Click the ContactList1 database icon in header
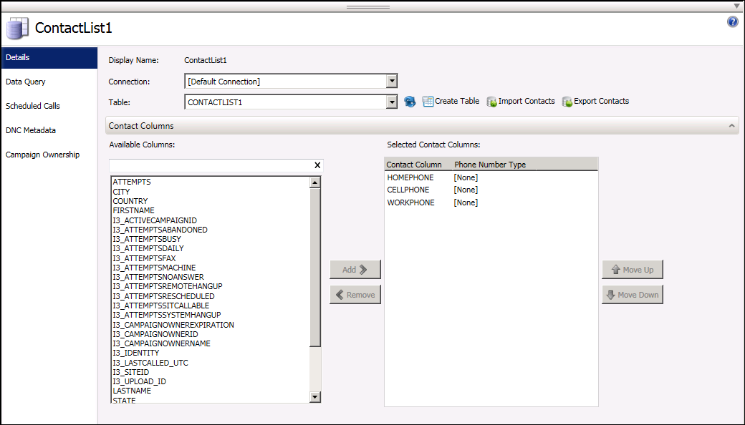Screen dimensions: 745x425 pos(17,29)
